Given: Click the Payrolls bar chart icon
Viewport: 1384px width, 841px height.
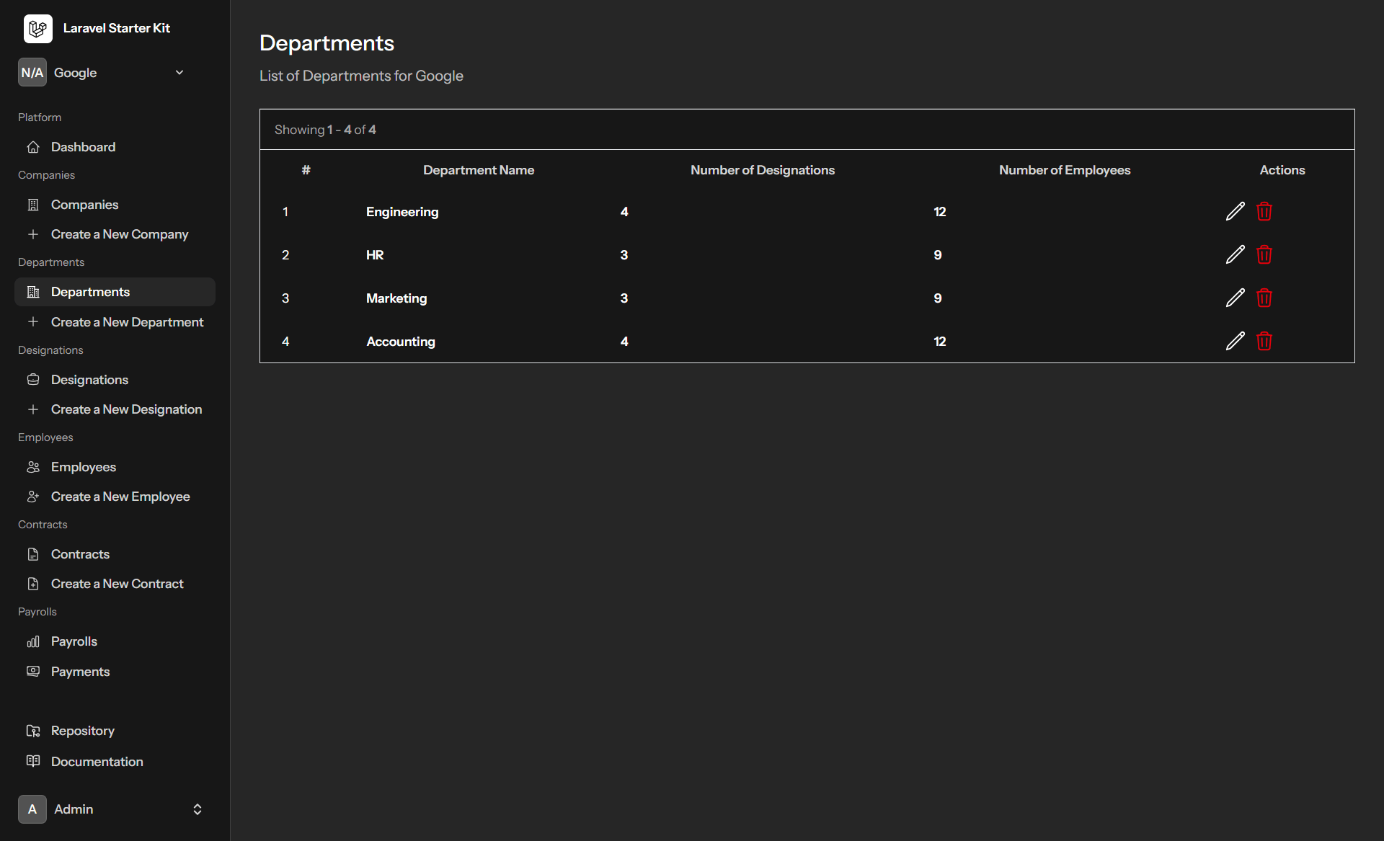Looking at the screenshot, I should coord(33,641).
